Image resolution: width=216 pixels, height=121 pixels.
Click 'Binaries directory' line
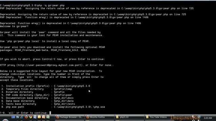tap(33, 92)
